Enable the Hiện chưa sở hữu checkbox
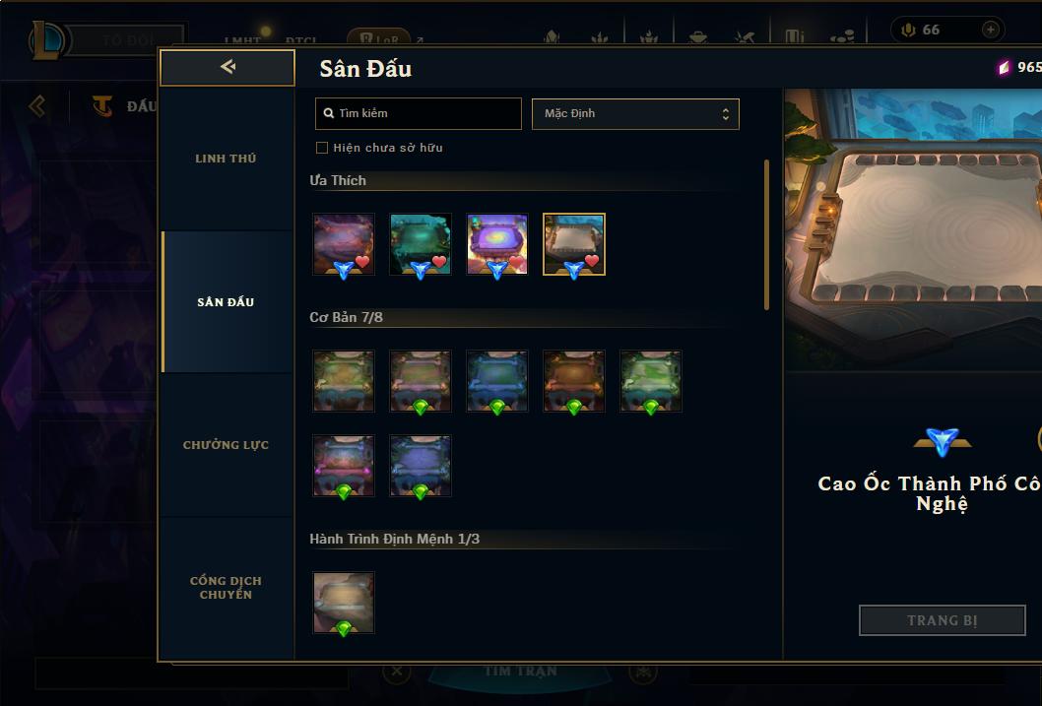This screenshot has width=1042, height=706. pyautogui.click(x=322, y=148)
